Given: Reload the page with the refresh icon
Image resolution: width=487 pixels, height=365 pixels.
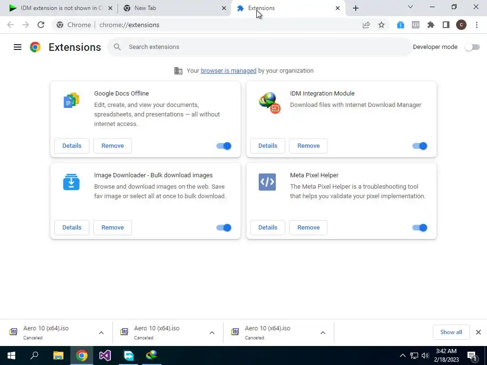Looking at the screenshot, I should tap(41, 25).
